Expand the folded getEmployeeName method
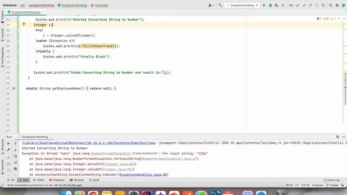Image resolution: width=347 pixels, height=195 pixels. (19, 88)
